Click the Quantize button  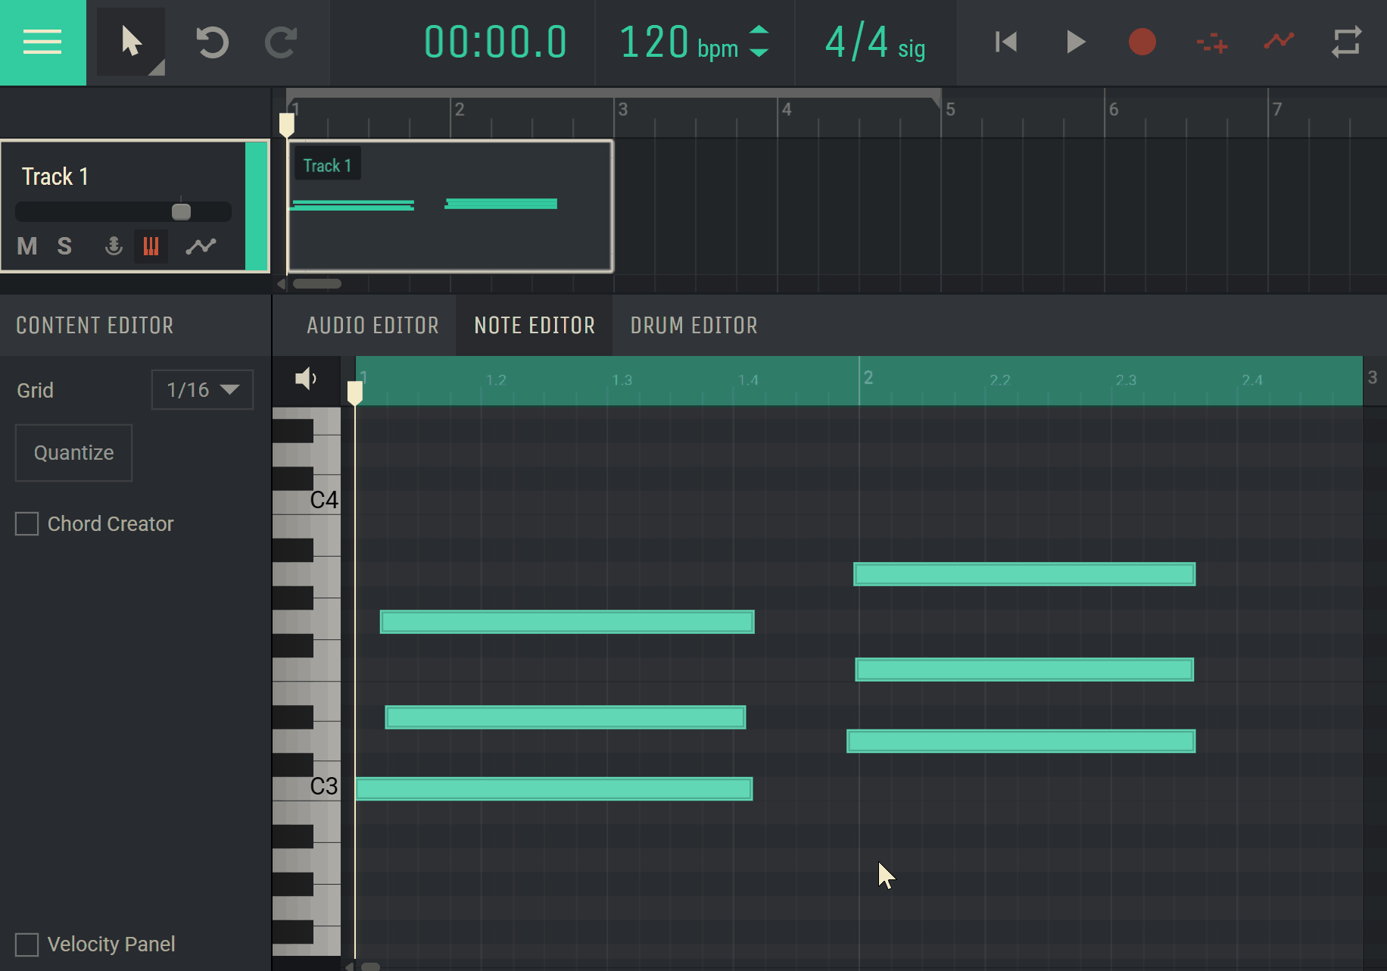[x=73, y=453]
